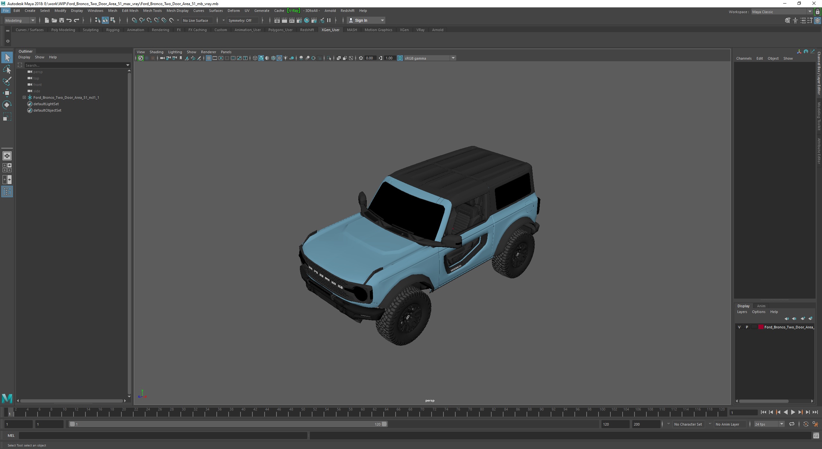Create layer from selected objects icon
This screenshot has height=449, width=822.
point(810,318)
